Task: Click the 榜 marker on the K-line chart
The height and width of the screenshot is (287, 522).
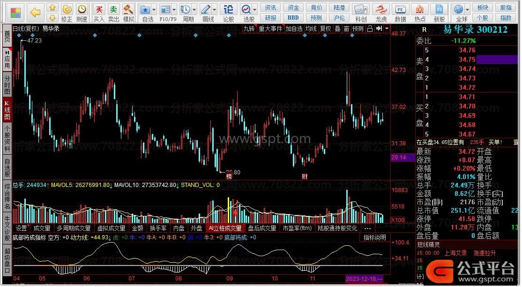Action: tap(229, 176)
